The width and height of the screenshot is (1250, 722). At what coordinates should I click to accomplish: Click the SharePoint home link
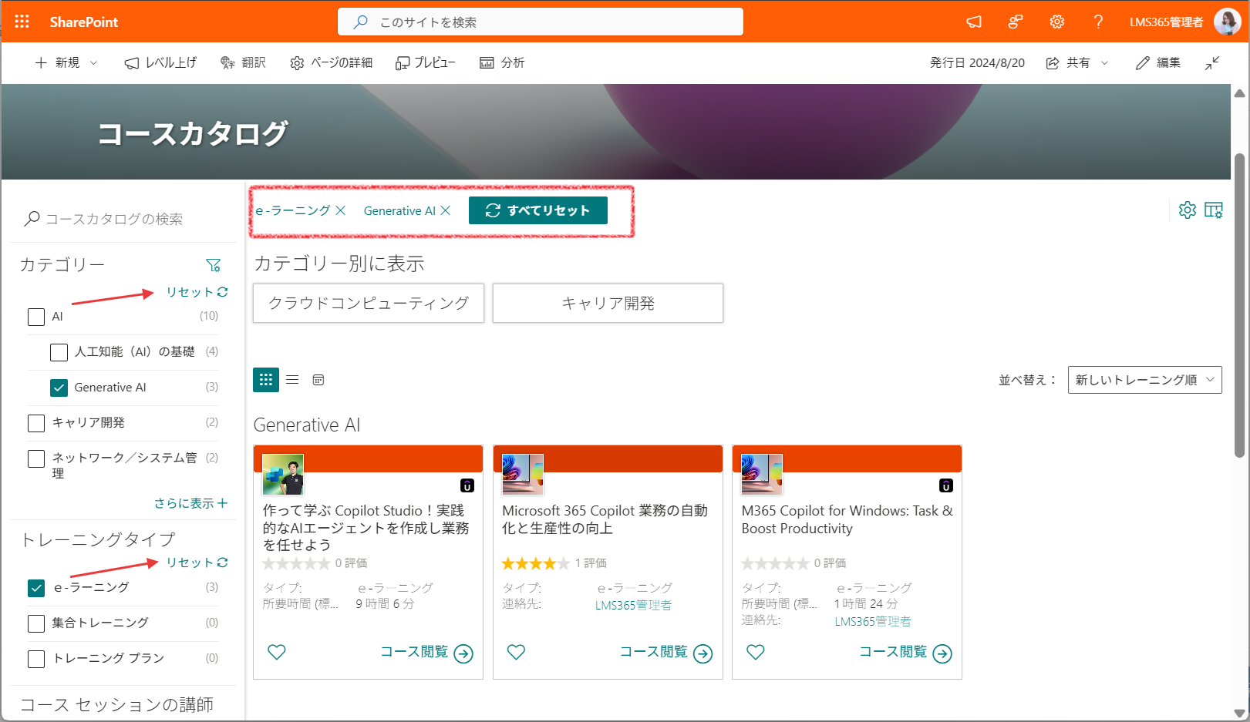click(x=84, y=22)
